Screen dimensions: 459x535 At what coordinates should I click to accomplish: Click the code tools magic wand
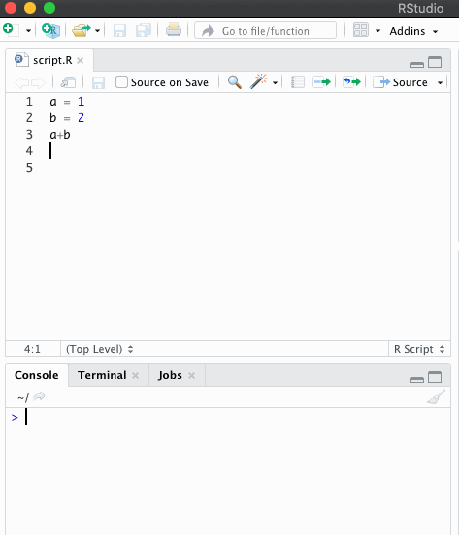(258, 81)
